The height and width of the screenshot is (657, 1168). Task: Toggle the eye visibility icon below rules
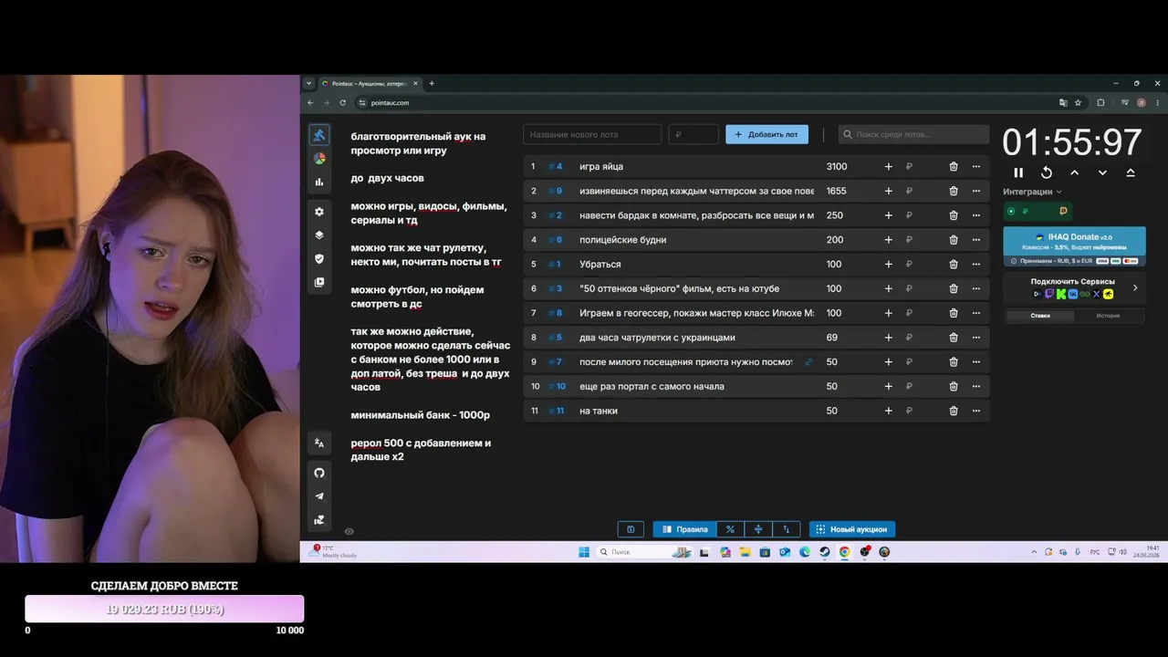point(349,531)
